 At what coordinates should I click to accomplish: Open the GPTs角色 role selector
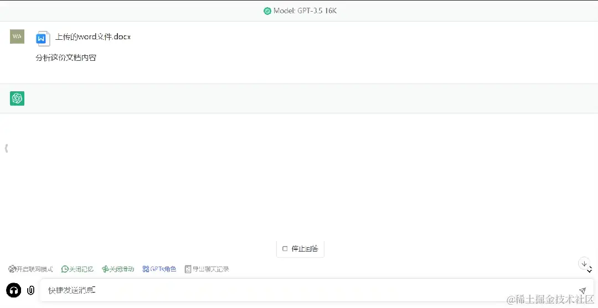tap(159, 269)
